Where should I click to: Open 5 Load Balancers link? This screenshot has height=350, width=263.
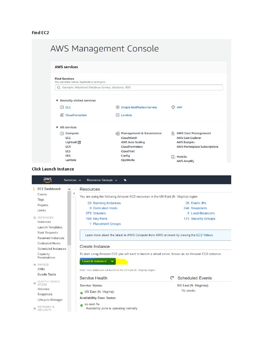(201, 213)
